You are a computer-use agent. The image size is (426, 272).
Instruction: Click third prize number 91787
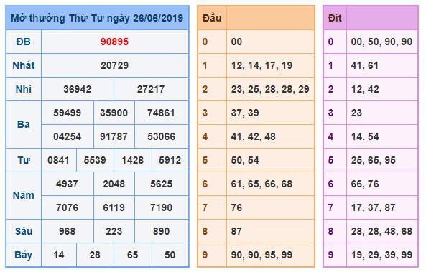coord(114,136)
